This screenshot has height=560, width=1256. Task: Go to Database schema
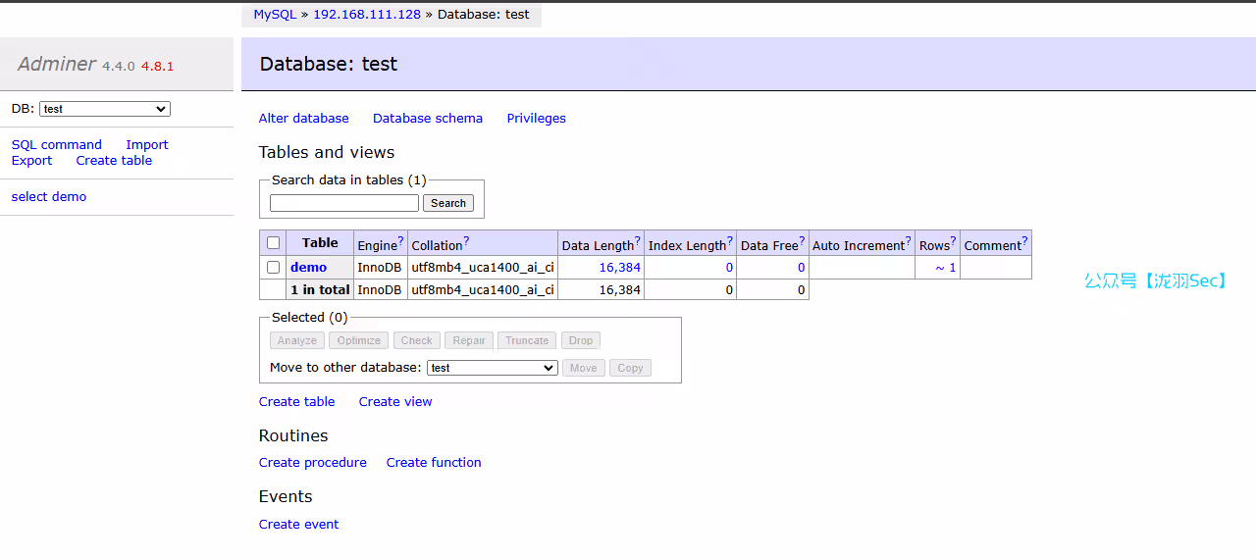428,118
